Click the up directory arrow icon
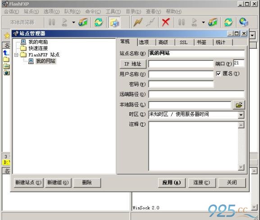 tap(6, 53)
